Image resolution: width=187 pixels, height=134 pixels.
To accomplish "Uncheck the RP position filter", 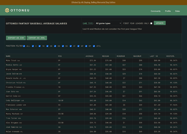I will (86, 46).
